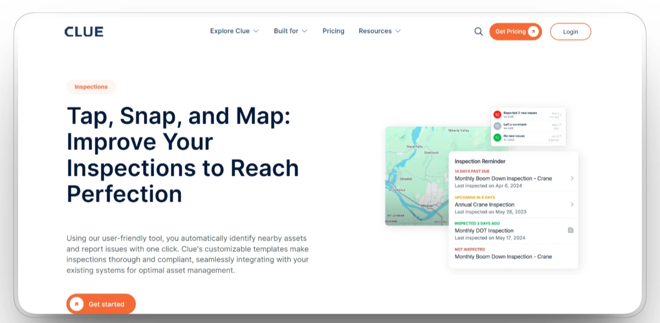Click Last inspected on May 28, 2023

tap(491, 211)
